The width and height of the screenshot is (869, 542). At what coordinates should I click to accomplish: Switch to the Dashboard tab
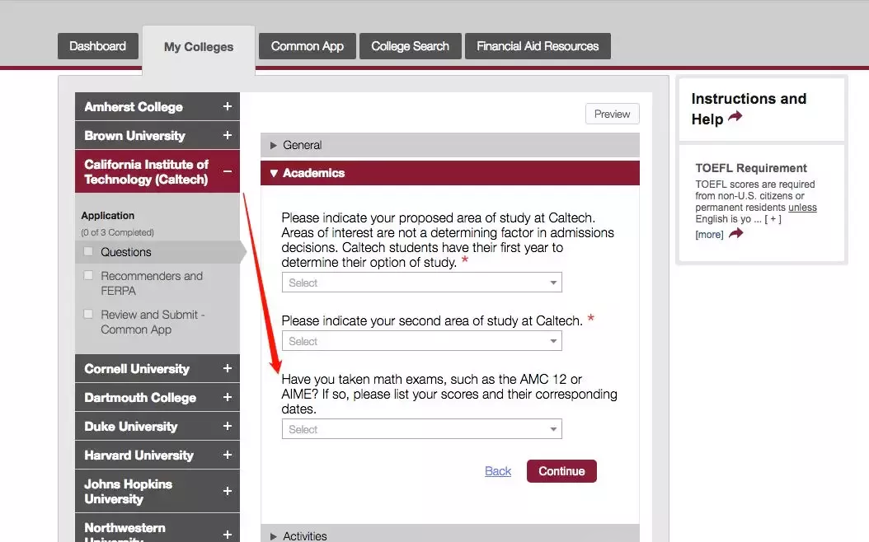(x=97, y=46)
